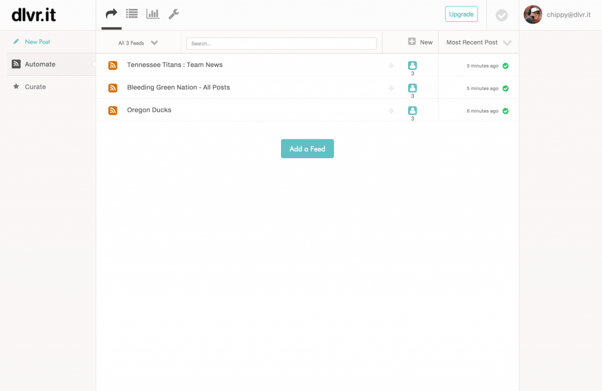Screen dimensions: 602x391
Task: Click the star icon next to Curate
Action: pyautogui.click(x=16, y=86)
